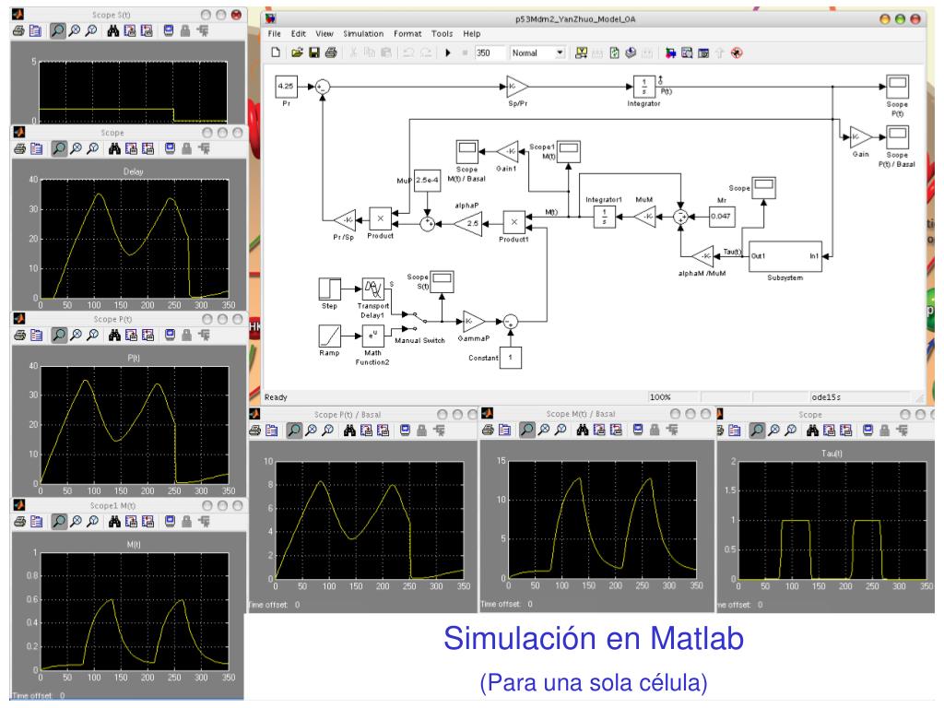The height and width of the screenshot is (708, 944).
Task: Autoscale the Scope P(t) / Basal window
Action: tap(349, 431)
